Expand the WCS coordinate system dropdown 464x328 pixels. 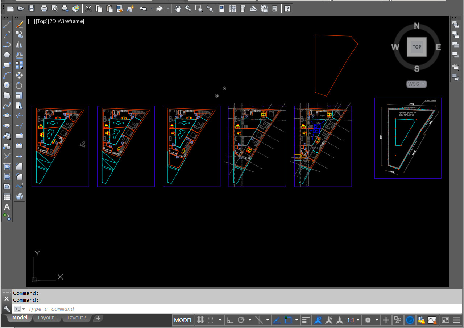(417, 84)
